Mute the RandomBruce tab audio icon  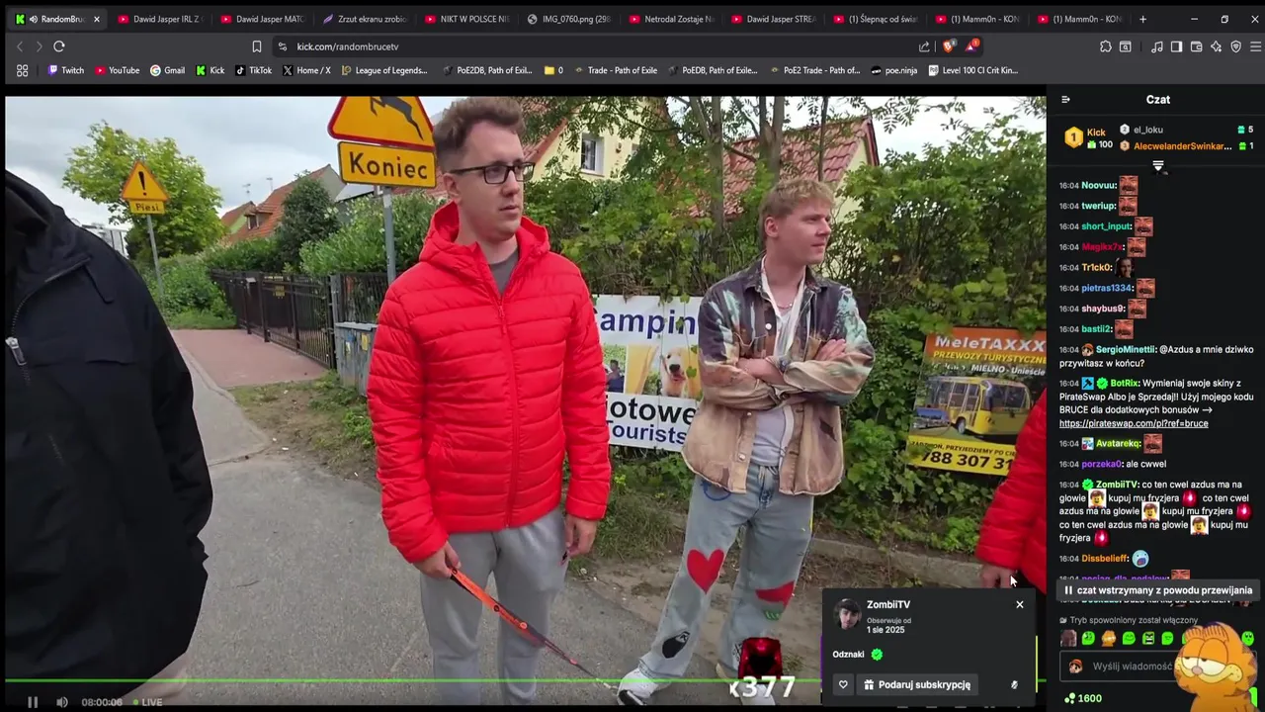coord(34,19)
